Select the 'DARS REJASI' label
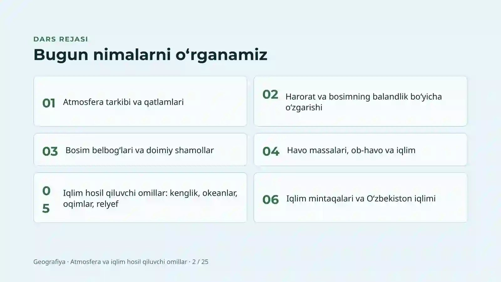Screen dimensions: 501x282 pyautogui.click(x=61, y=39)
